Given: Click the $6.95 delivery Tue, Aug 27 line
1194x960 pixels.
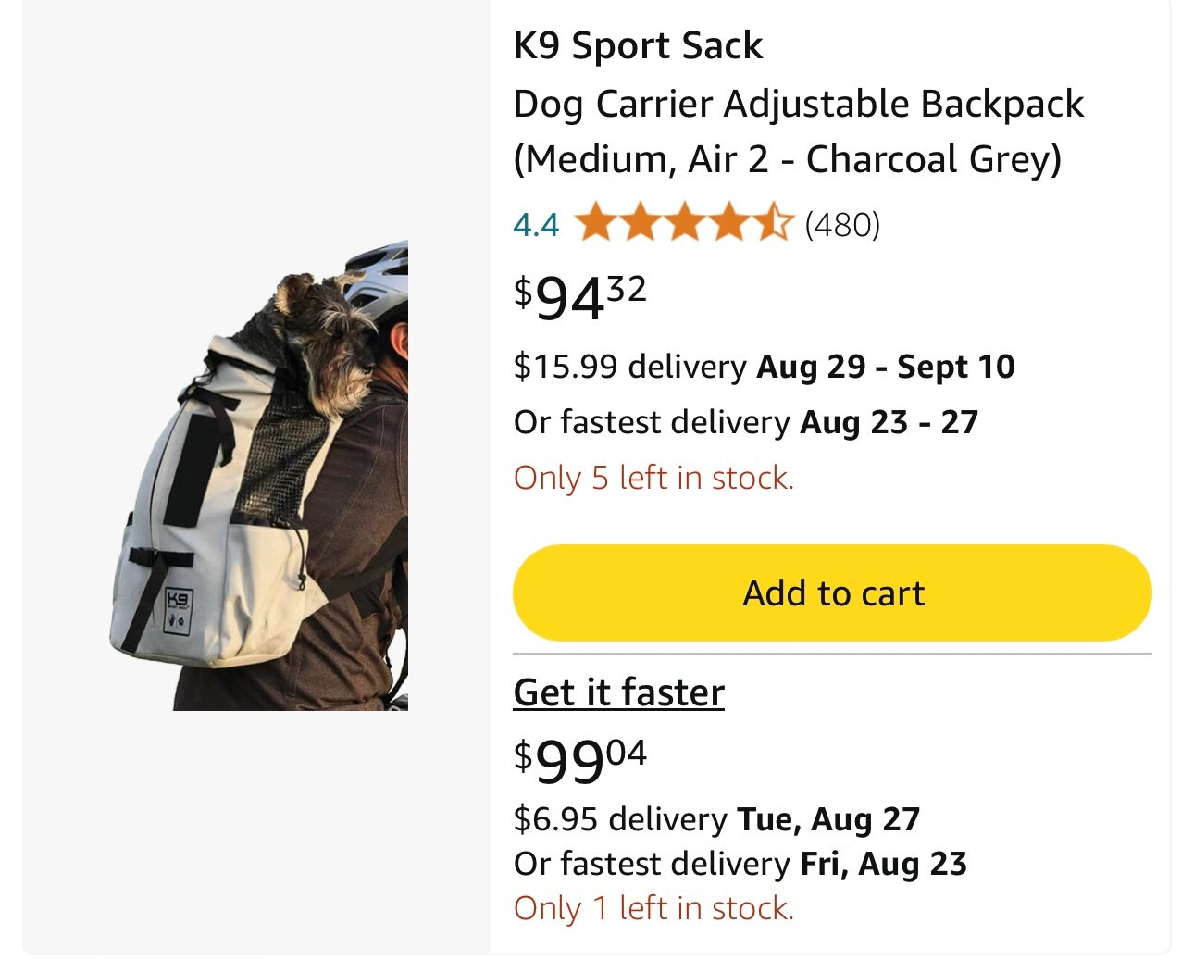Looking at the screenshot, I should point(716,819).
